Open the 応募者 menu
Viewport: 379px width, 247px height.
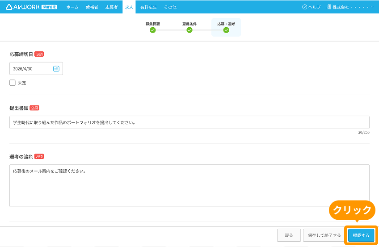[x=111, y=7]
